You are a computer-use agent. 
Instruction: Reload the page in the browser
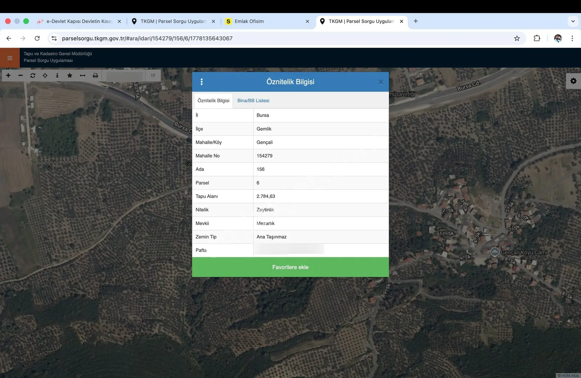tap(37, 38)
